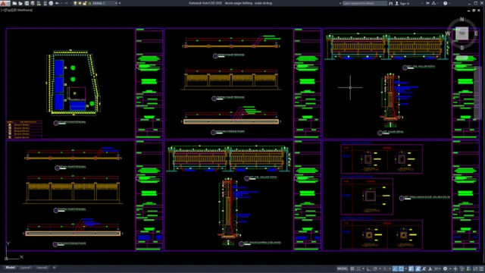Toggle the drawing grid display in status bar
Screen dimensions: 485x273
tap(352, 268)
